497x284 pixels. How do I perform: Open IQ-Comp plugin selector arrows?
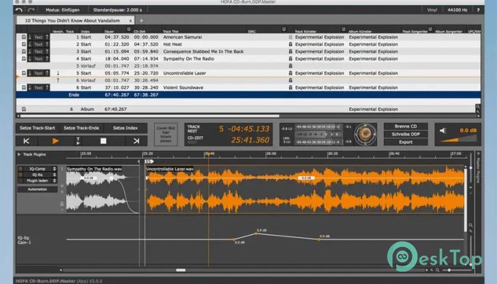(x=55, y=169)
